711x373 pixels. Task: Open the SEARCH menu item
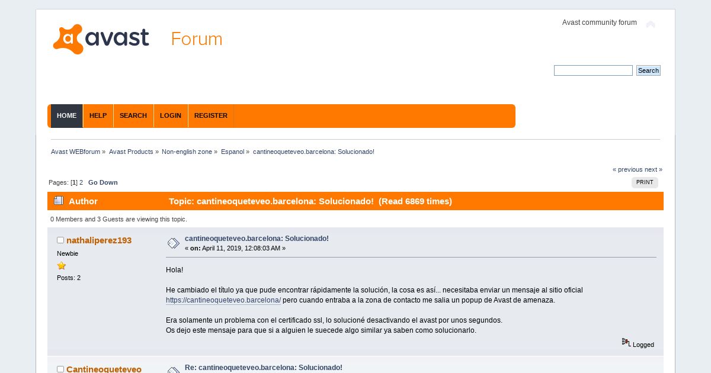[133, 115]
